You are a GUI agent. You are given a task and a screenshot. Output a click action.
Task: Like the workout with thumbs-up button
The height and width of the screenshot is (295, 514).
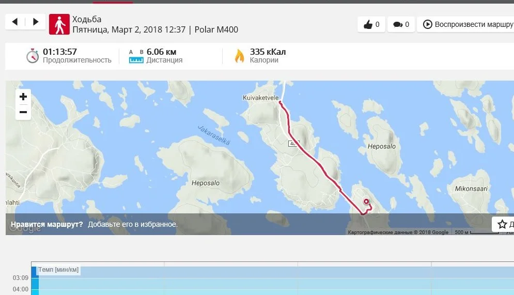pos(371,24)
